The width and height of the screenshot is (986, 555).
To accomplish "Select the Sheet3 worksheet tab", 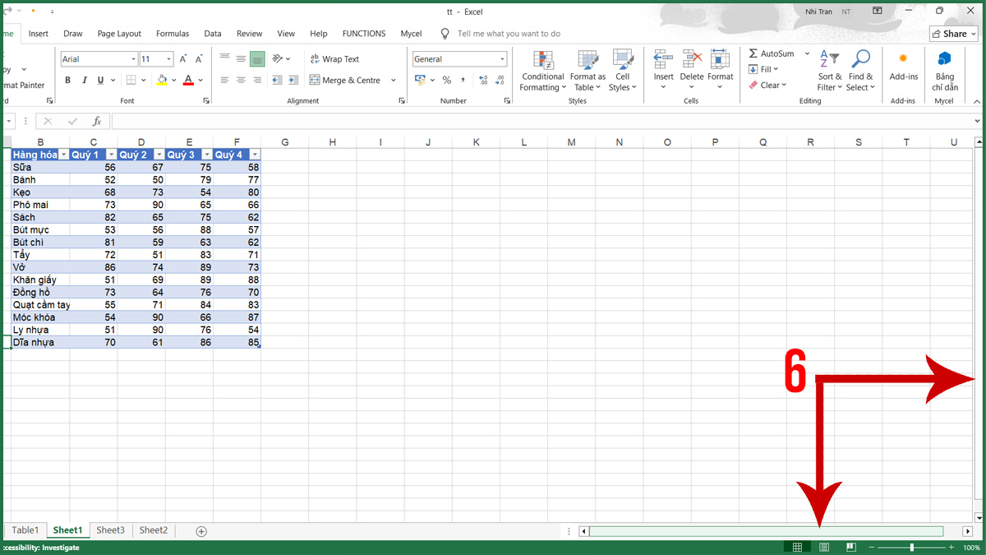I will [110, 530].
